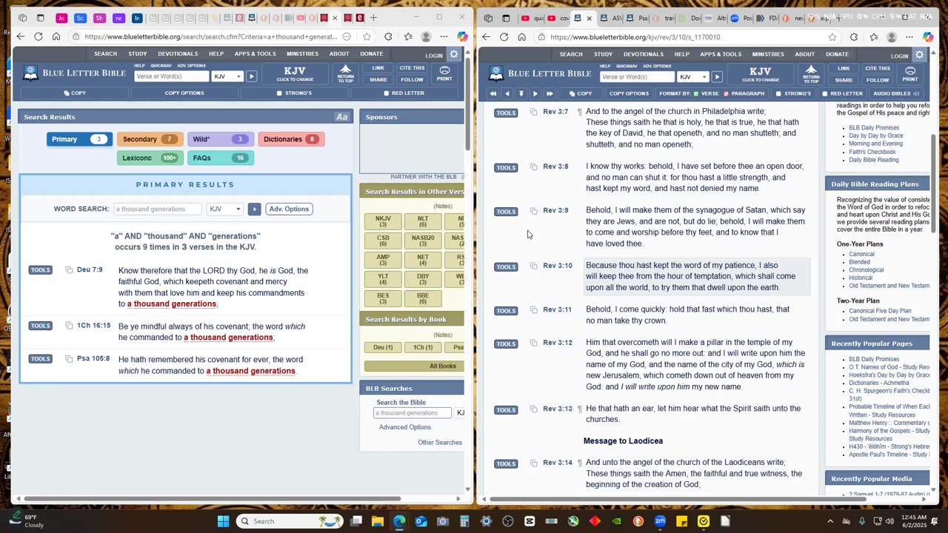Image resolution: width=948 pixels, height=533 pixels.
Task: Click KJV Click to Change in left window
Action: (295, 74)
